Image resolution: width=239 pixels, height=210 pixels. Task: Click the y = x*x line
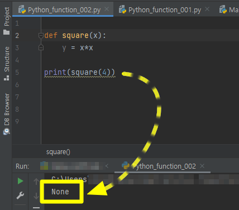pyautogui.click(x=78, y=48)
